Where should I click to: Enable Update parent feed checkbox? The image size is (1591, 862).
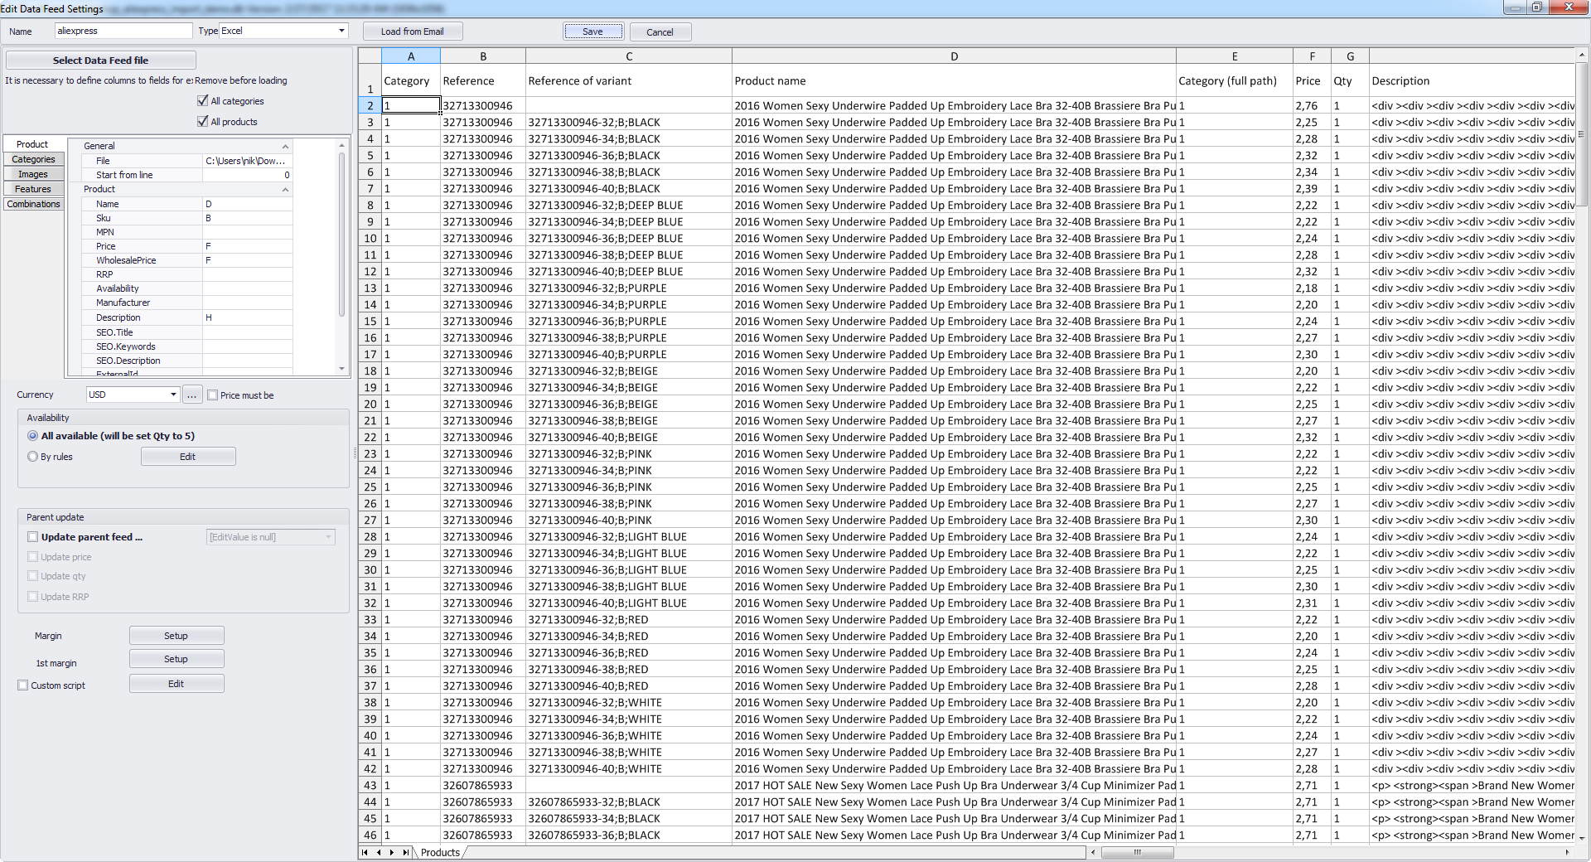click(x=33, y=537)
